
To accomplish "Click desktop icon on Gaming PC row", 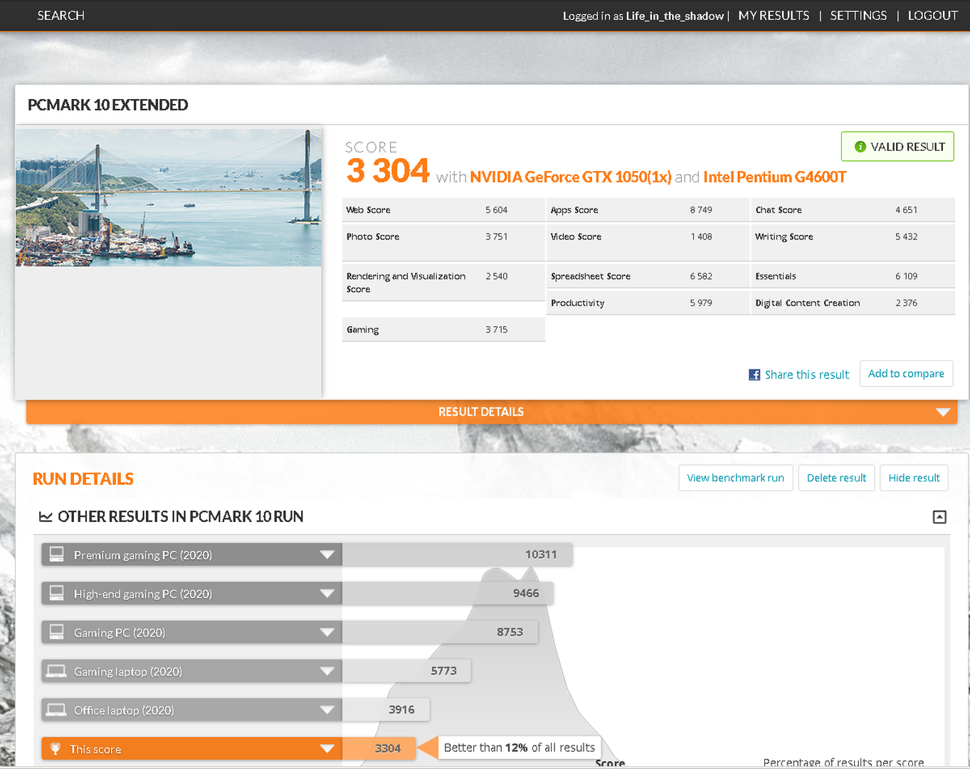I will click(56, 632).
